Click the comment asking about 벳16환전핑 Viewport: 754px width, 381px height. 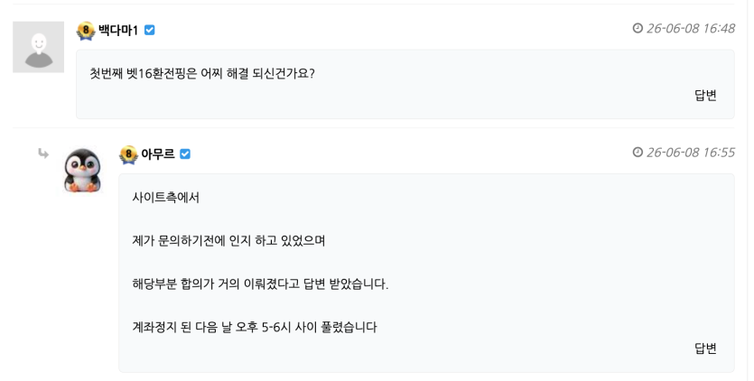(202, 74)
